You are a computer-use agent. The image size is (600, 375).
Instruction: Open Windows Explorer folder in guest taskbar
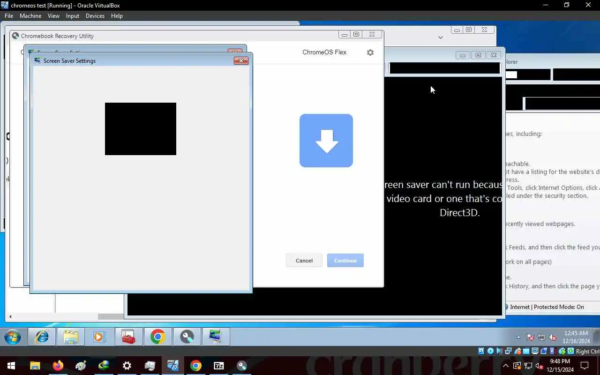click(x=71, y=337)
